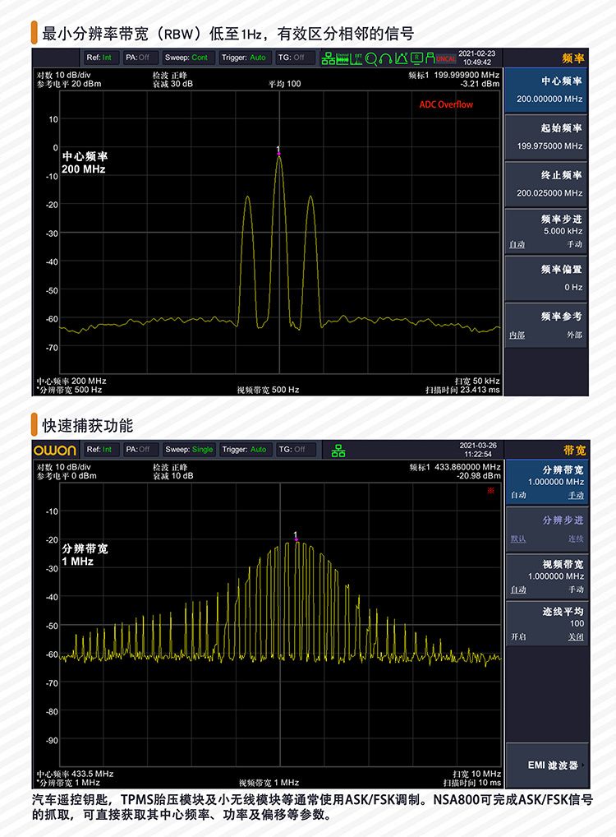616x837 pixels.
Task: Expand the EMI 滤波器 submenu
Action: [545, 765]
